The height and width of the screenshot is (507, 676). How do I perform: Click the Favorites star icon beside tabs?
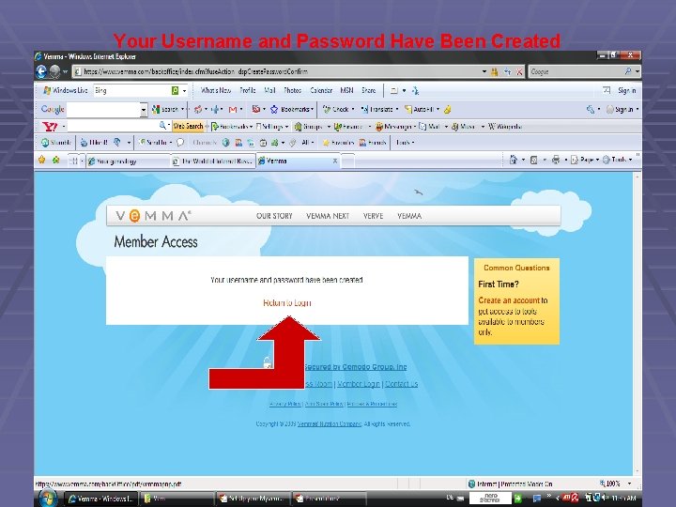[42, 160]
